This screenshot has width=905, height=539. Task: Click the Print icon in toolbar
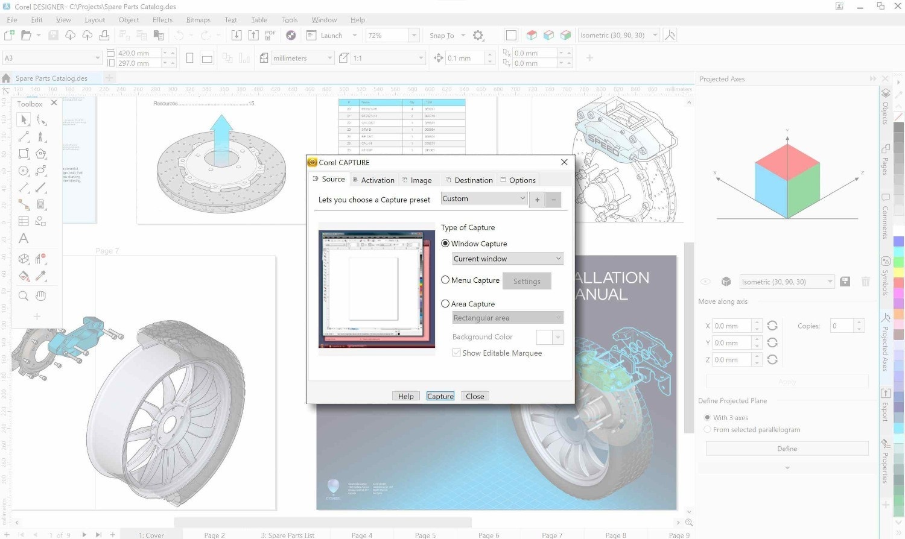coord(104,36)
